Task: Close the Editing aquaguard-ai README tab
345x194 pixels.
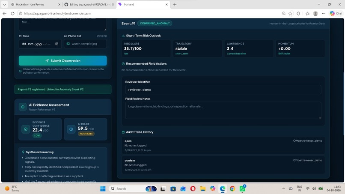Action: 113,4
